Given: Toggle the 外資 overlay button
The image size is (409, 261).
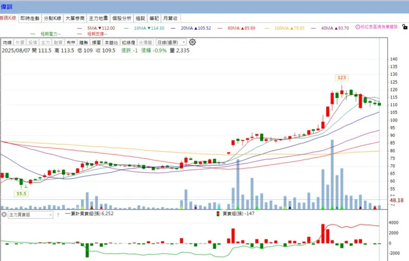Looking at the screenshot, I should [20, 42].
